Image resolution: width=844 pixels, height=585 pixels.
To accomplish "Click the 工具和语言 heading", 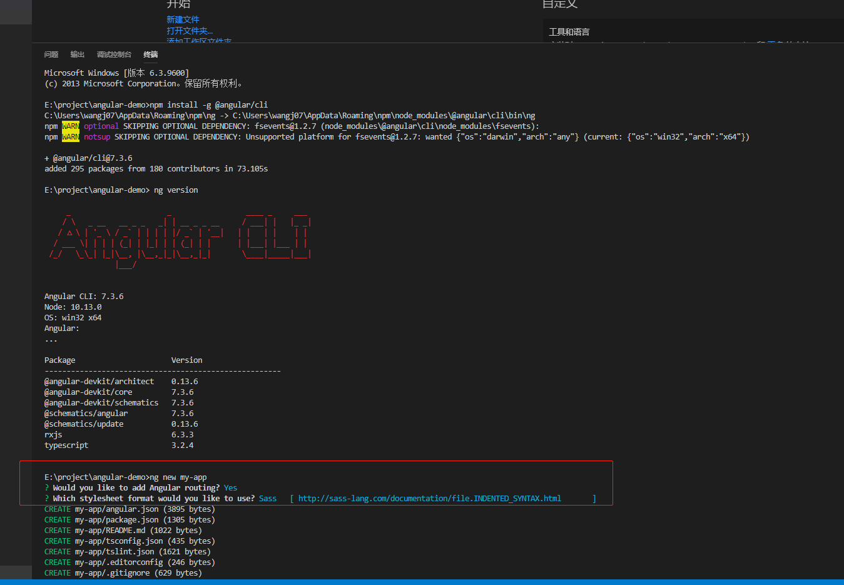I will coord(569,32).
